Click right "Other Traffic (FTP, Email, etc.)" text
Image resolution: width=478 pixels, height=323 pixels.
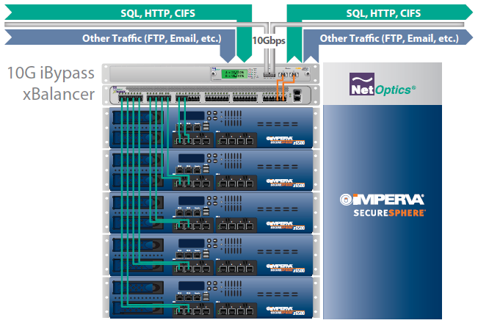coord(389,38)
